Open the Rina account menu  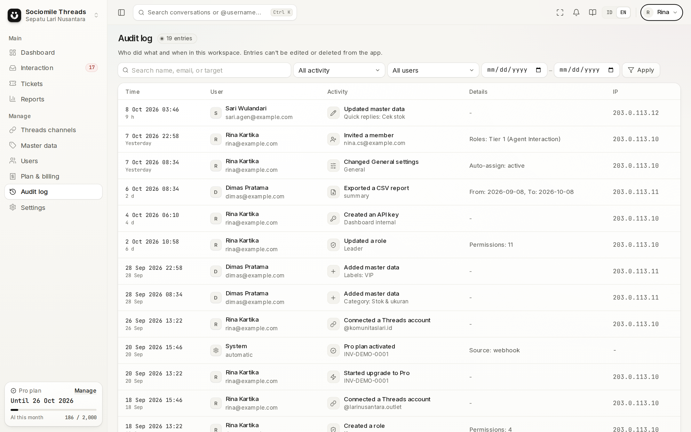tap(661, 12)
